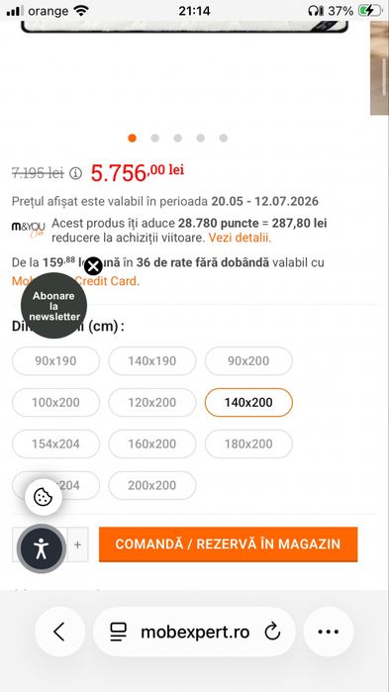
Task: Pick the 200x200 mattress size
Action: point(152,485)
